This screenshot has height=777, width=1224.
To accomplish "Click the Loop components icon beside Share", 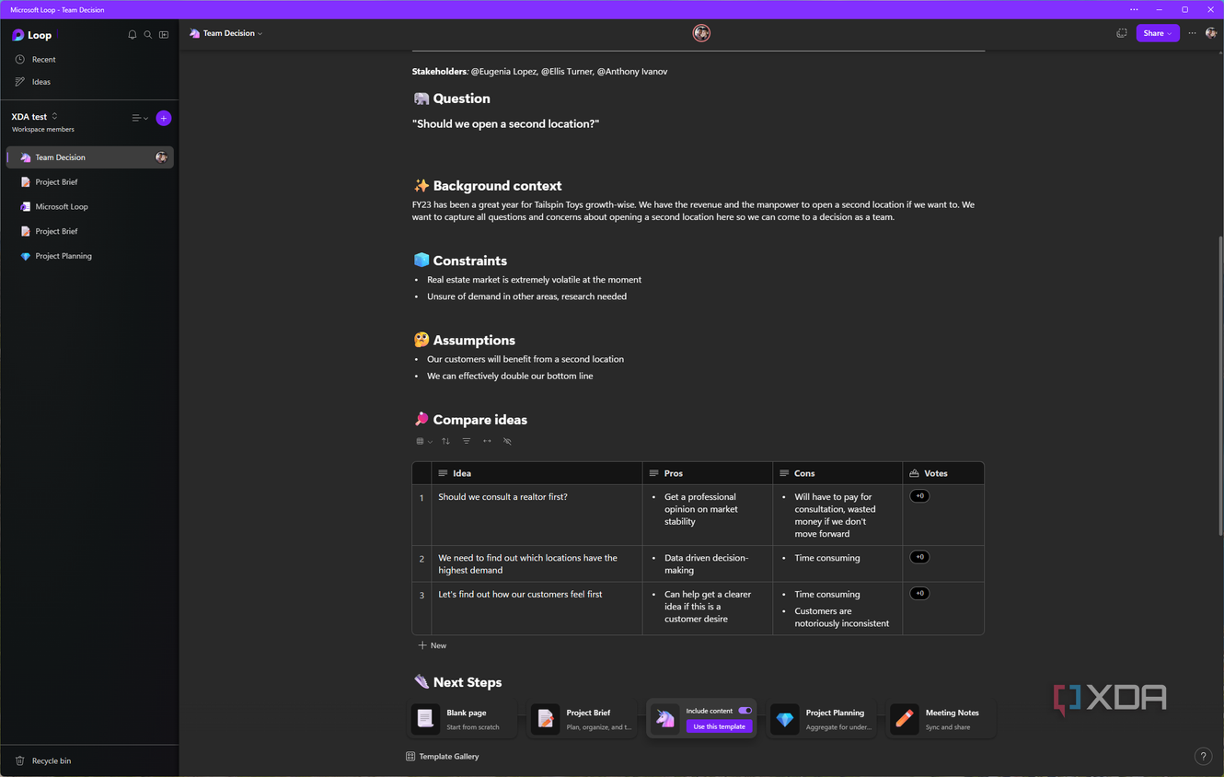I will pos(1121,33).
